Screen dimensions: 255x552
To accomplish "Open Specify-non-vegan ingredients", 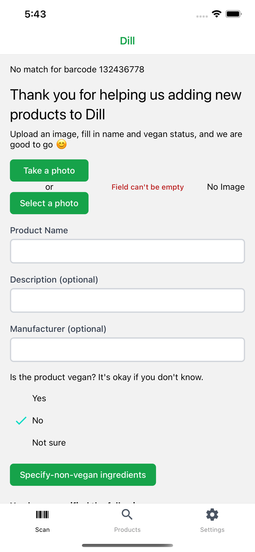I will [83, 475].
